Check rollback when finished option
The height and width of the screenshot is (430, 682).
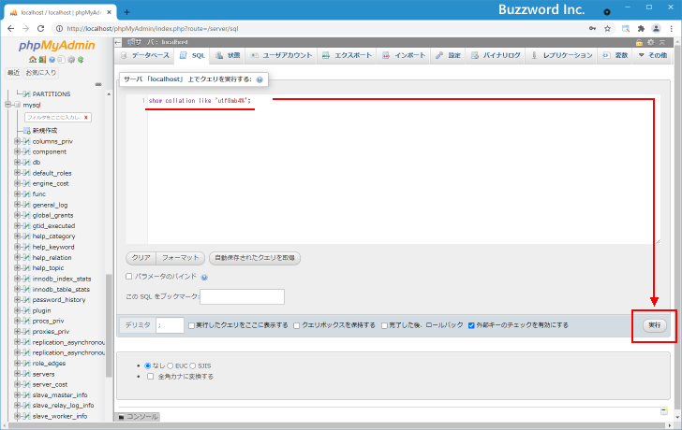click(x=384, y=325)
